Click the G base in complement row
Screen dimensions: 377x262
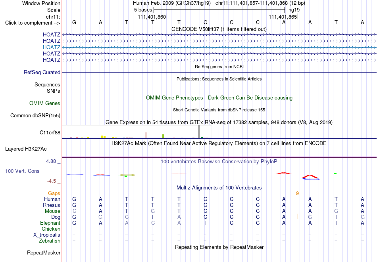(74, 22)
